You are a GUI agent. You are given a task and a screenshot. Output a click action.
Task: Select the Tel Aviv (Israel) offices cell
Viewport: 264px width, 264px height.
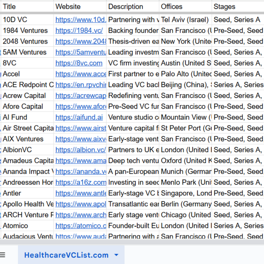(185, 20)
